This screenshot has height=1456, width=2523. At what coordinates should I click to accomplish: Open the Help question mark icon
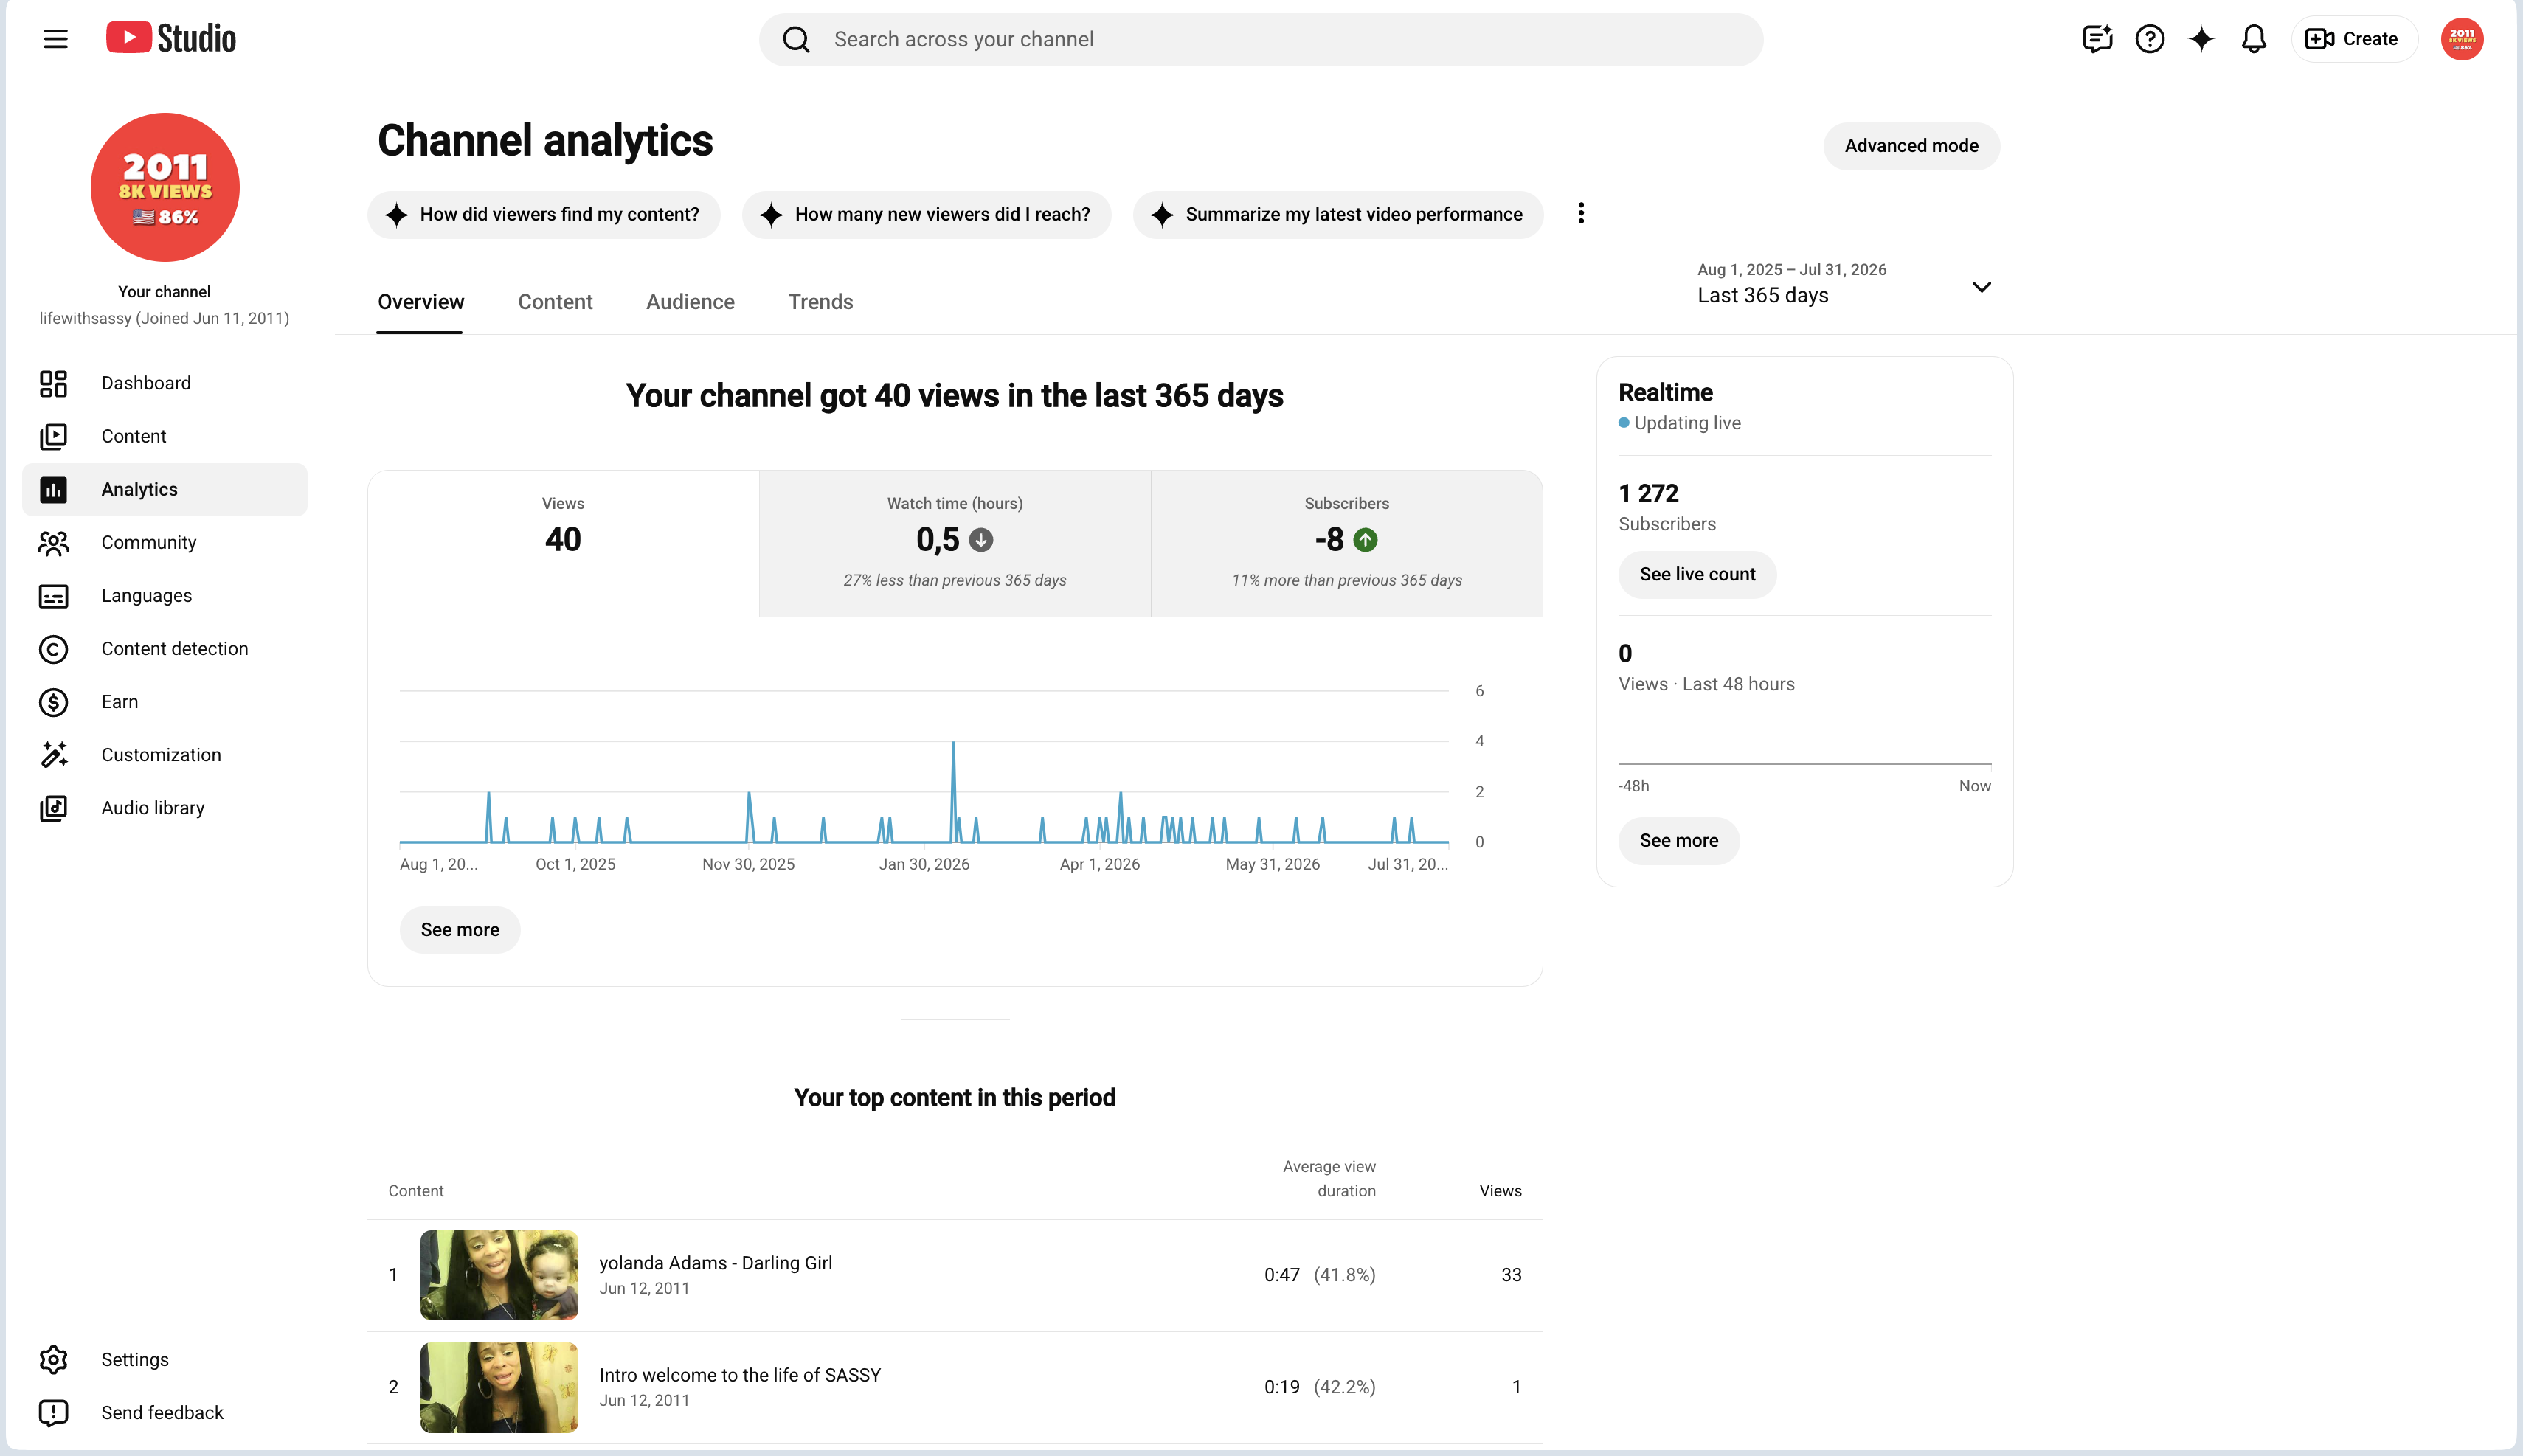2149,39
